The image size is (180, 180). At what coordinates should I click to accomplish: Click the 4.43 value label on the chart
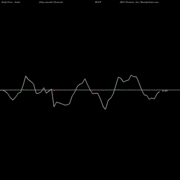coord(165,91)
